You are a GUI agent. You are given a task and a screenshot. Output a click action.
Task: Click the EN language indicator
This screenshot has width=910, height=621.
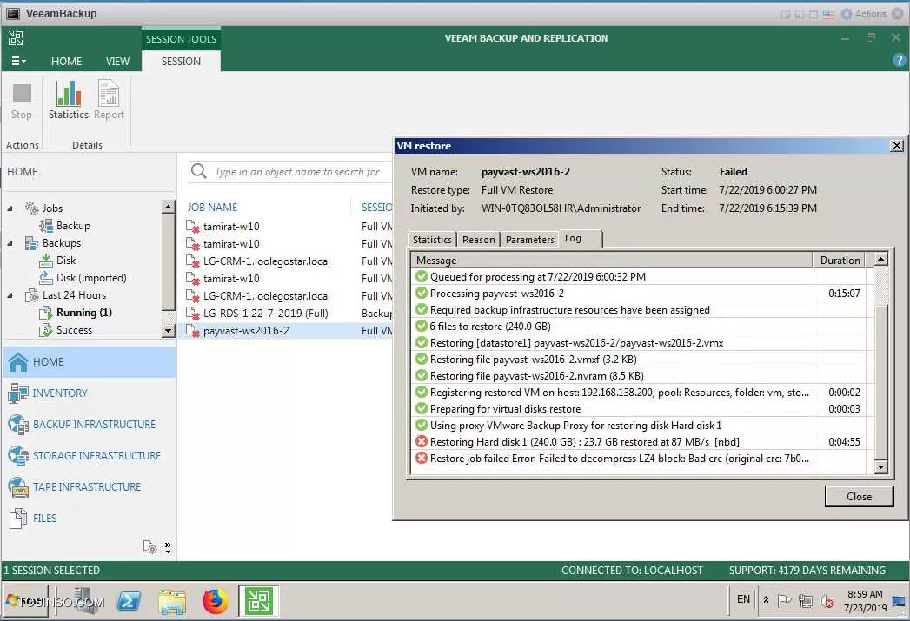pyautogui.click(x=743, y=599)
